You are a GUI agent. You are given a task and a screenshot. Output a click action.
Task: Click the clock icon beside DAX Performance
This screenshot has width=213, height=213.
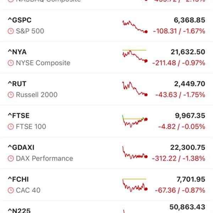click(11, 159)
